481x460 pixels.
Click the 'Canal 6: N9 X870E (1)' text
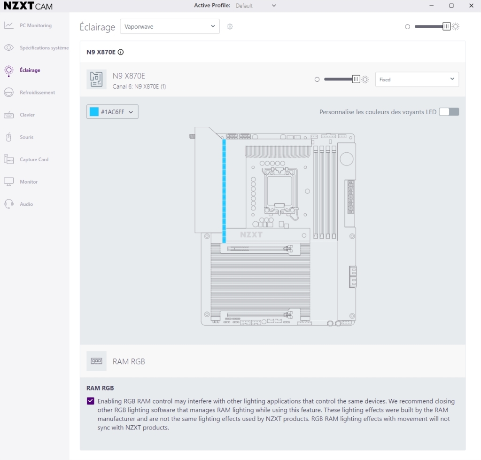coord(139,86)
